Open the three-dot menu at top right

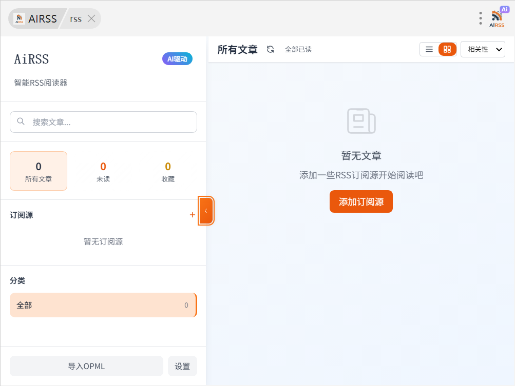click(x=481, y=18)
